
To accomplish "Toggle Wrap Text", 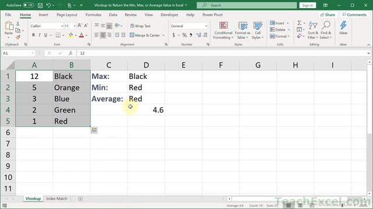I will 140,26.
